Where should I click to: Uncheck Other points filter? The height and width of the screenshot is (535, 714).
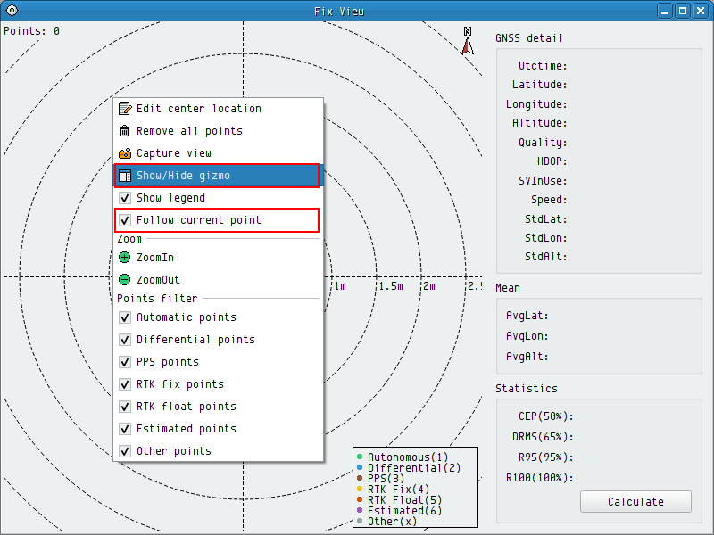125,451
